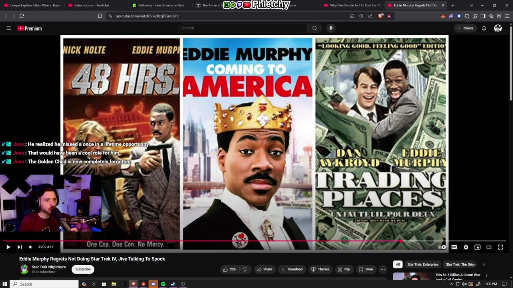
Task: Switch to Lawyer Explains Ethan Klein tab
Action: (32, 5)
